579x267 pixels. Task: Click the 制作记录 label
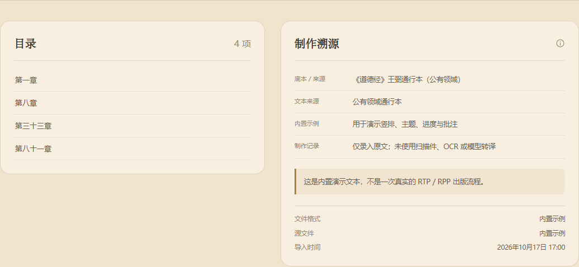[x=306, y=146]
